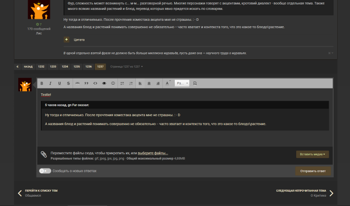Apply strikethrough text formatting
The image size is (350, 206).
point(68,83)
